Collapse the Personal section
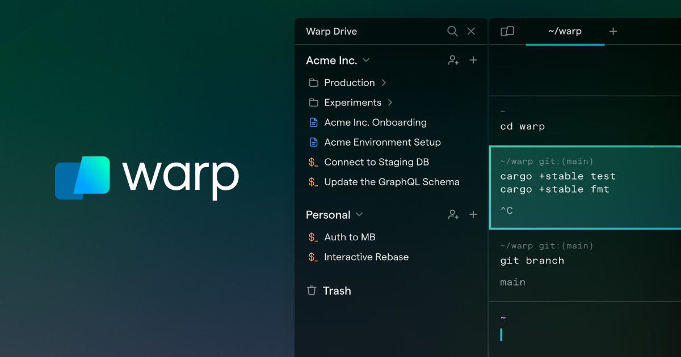681x357 pixels. (359, 215)
